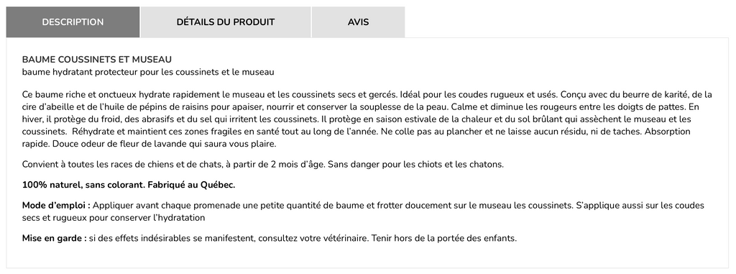Show the Avis reviews tab
The height and width of the screenshot is (274, 736).
pos(358,22)
